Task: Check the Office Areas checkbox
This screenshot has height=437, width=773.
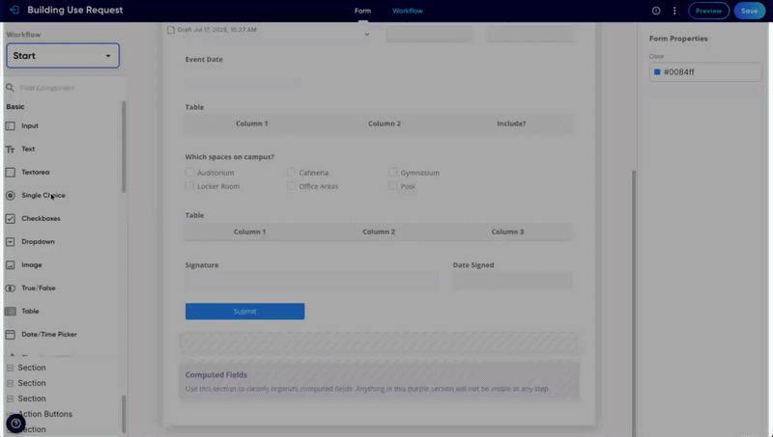Action: 292,186
